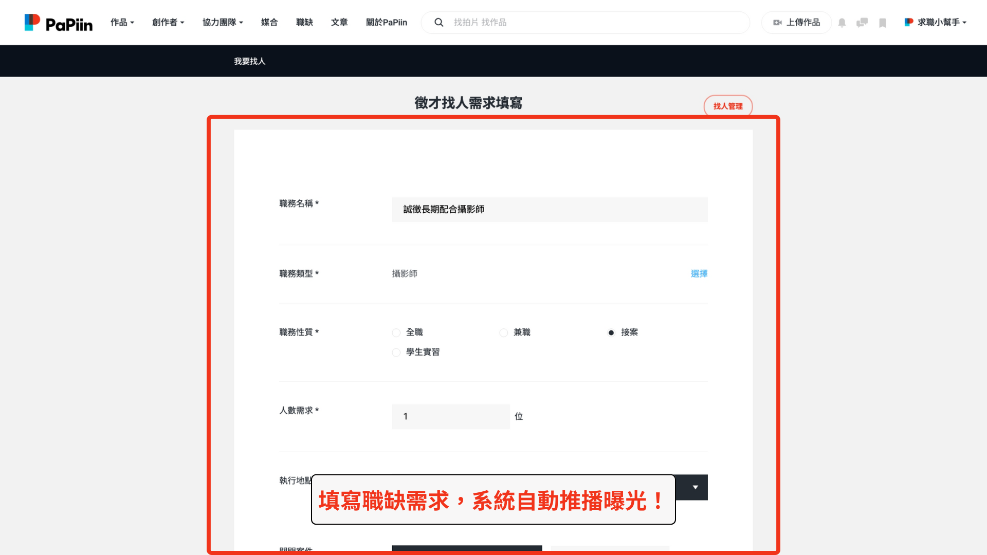
Task: Click the PaPiin logo
Action: coord(59,23)
